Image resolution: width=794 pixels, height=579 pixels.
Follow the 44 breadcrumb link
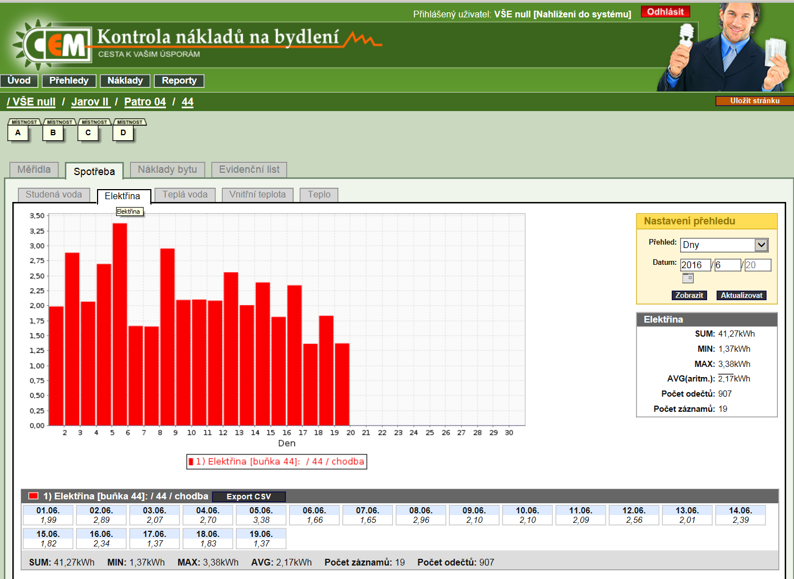click(x=187, y=102)
